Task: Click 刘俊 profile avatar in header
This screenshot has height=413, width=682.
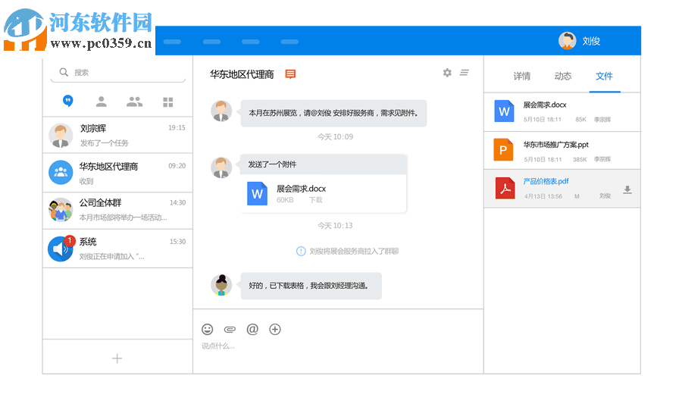Action: coord(567,41)
